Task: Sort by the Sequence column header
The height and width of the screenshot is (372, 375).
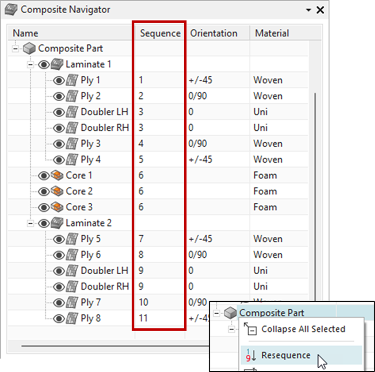Action: pos(160,33)
